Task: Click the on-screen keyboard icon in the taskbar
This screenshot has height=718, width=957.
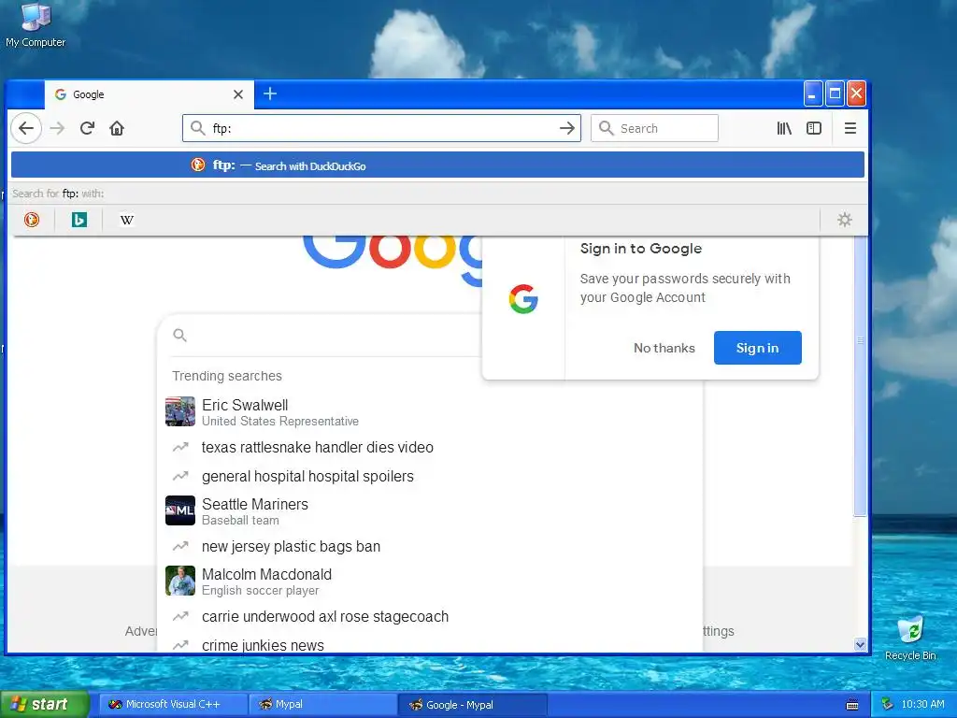Action: point(852,705)
